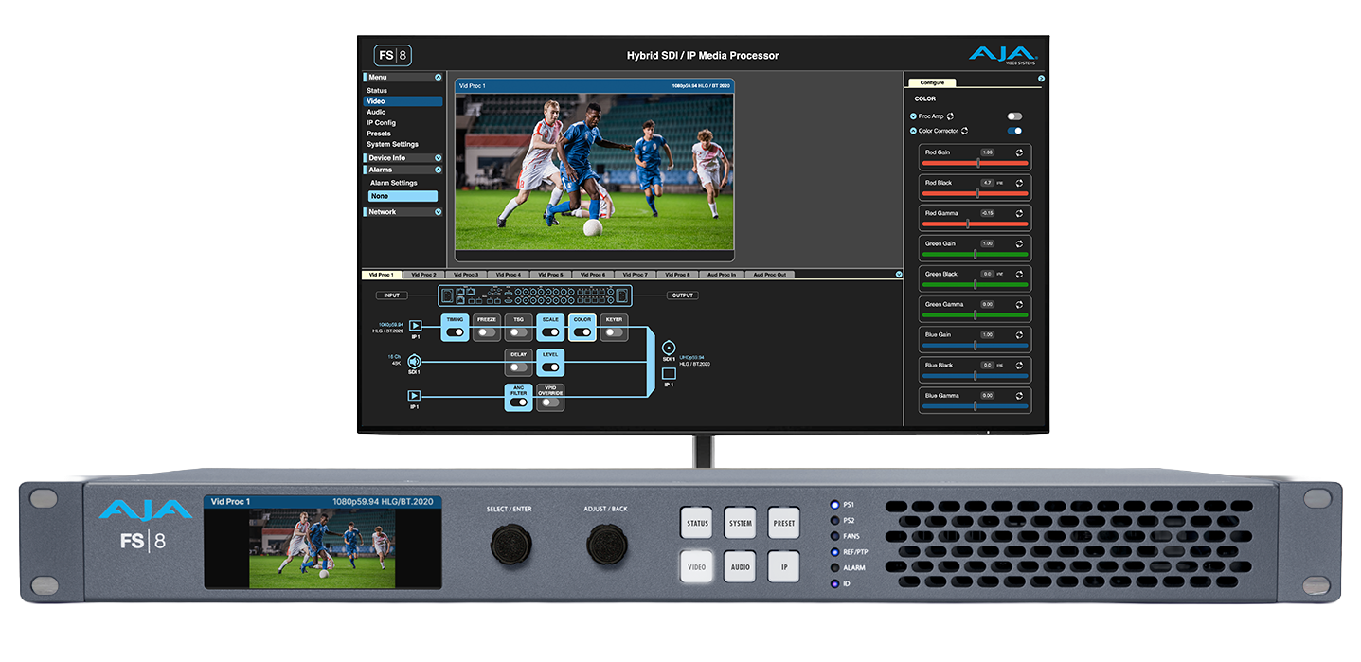The image size is (1361, 662).
Task: Switch to the Aud Proc In tab
Action: pos(722,275)
